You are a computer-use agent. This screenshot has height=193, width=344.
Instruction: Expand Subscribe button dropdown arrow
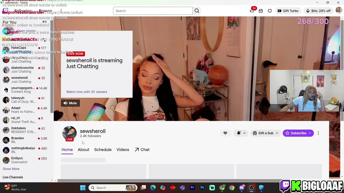coord(310,133)
